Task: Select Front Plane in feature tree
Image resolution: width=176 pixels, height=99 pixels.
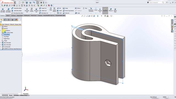Action: pyautogui.click(x=6, y=35)
